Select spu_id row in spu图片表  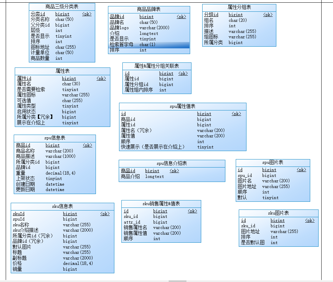[x=273, y=176]
